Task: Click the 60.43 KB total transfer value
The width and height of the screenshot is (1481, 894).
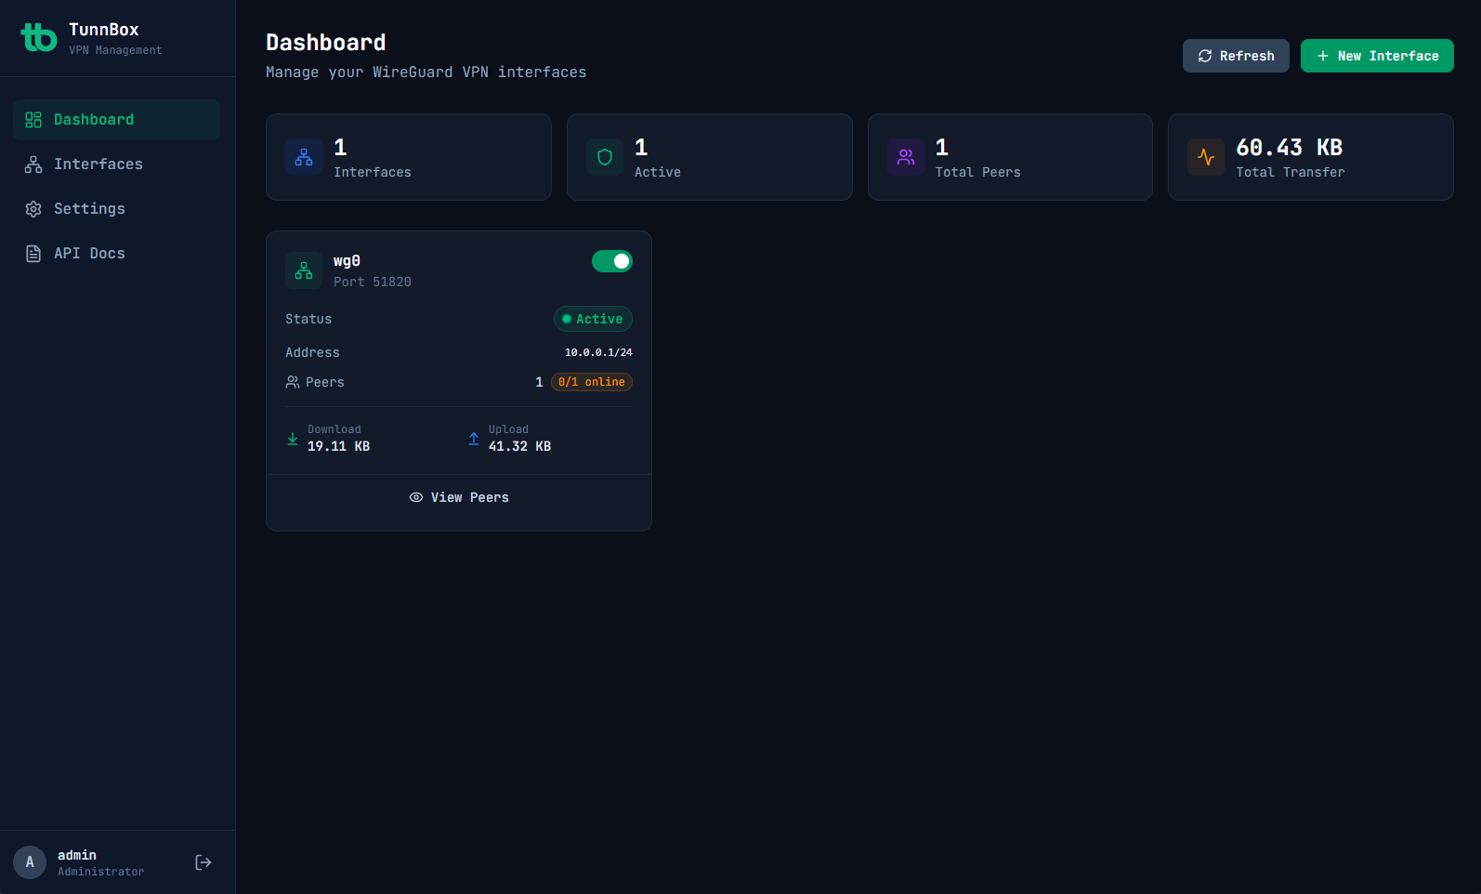Action: pos(1289,148)
